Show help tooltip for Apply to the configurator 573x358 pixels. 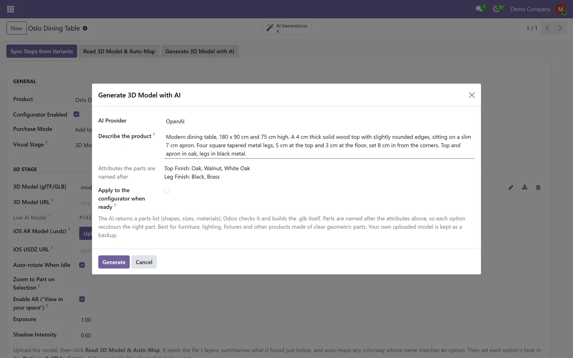(x=115, y=205)
